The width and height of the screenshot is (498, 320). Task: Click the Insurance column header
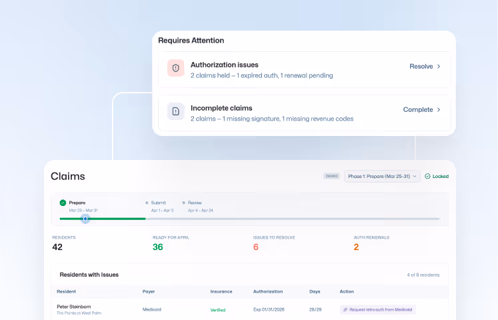tap(221, 291)
